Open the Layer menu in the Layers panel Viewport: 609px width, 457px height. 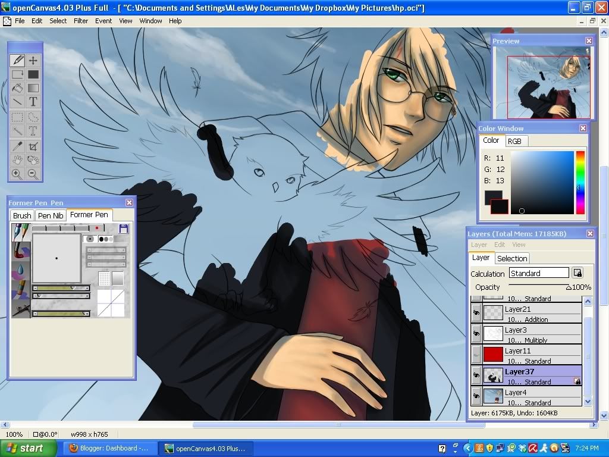click(x=479, y=245)
